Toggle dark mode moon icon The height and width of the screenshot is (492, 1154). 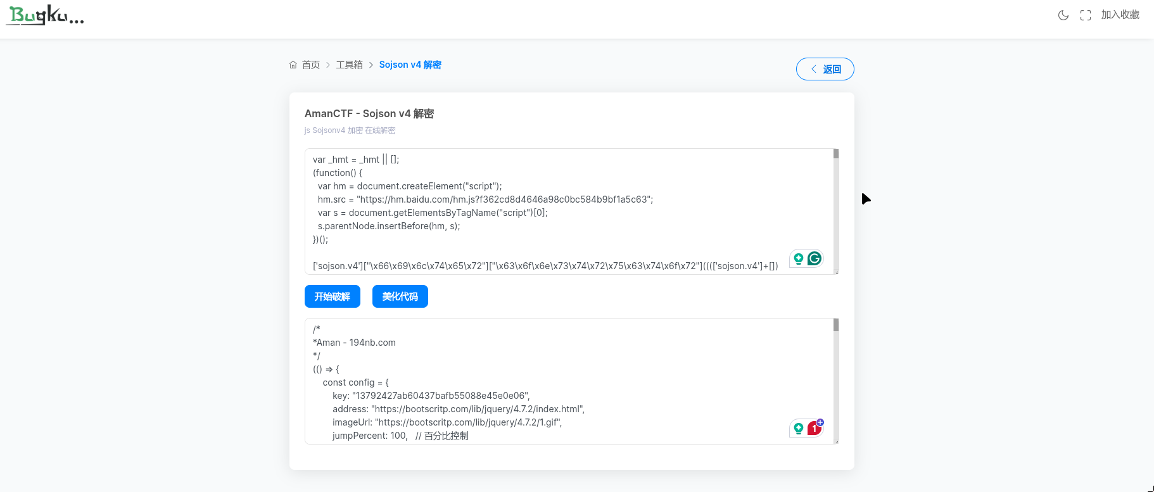click(x=1063, y=15)
